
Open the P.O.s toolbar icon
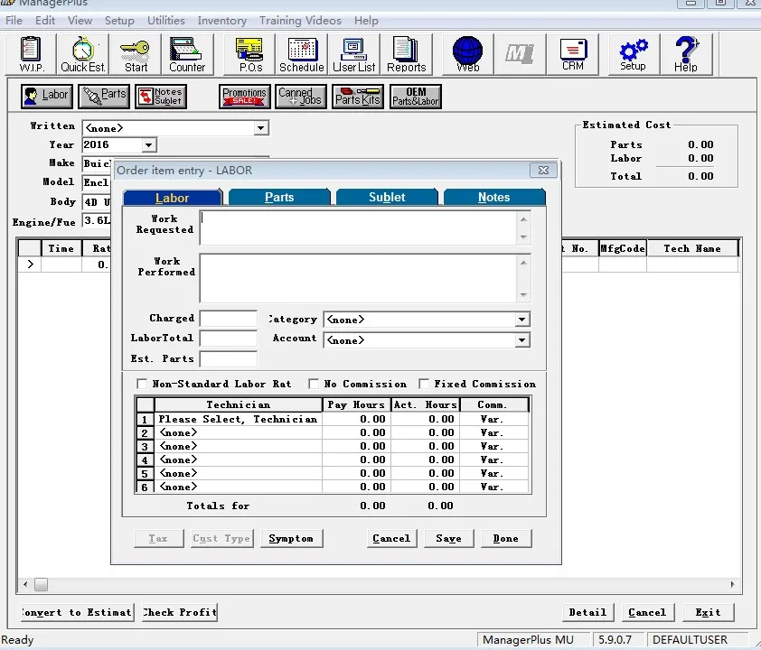click(x=249, y=54)
